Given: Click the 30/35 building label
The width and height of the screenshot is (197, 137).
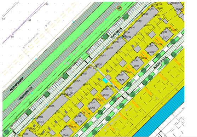Looking at the screenshot, I should click(x=92, y=108).
